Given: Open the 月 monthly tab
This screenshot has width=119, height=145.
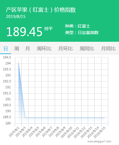Looking at the screenshot, I should (27, 49).
